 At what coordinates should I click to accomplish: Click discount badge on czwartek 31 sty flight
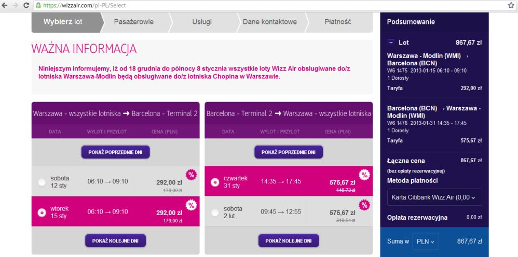click(x=364, y=175)
